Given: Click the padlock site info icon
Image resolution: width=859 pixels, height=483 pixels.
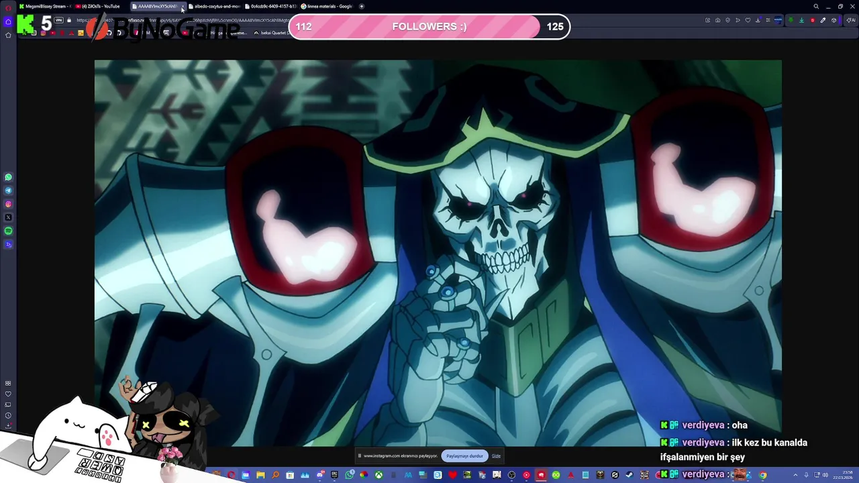Looking at the screenshot, I should pyautogui.click(x=68, y=20).
